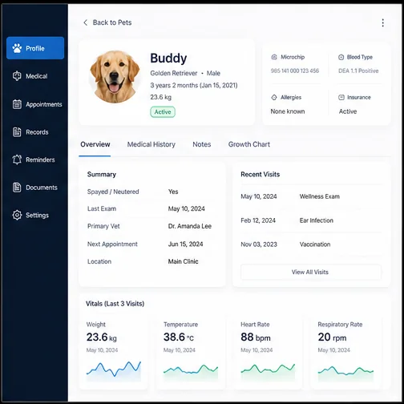
Task: Click the Records sidebar icon
Action: 17,132
